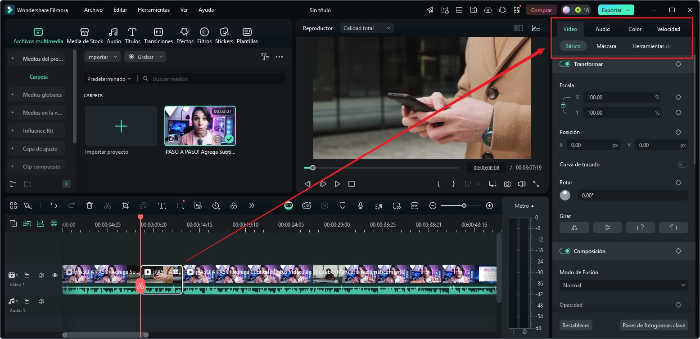This screenshot has width=700, height=339.
Task: Open the Calidad total dropdown
Action: coord(367,28)
